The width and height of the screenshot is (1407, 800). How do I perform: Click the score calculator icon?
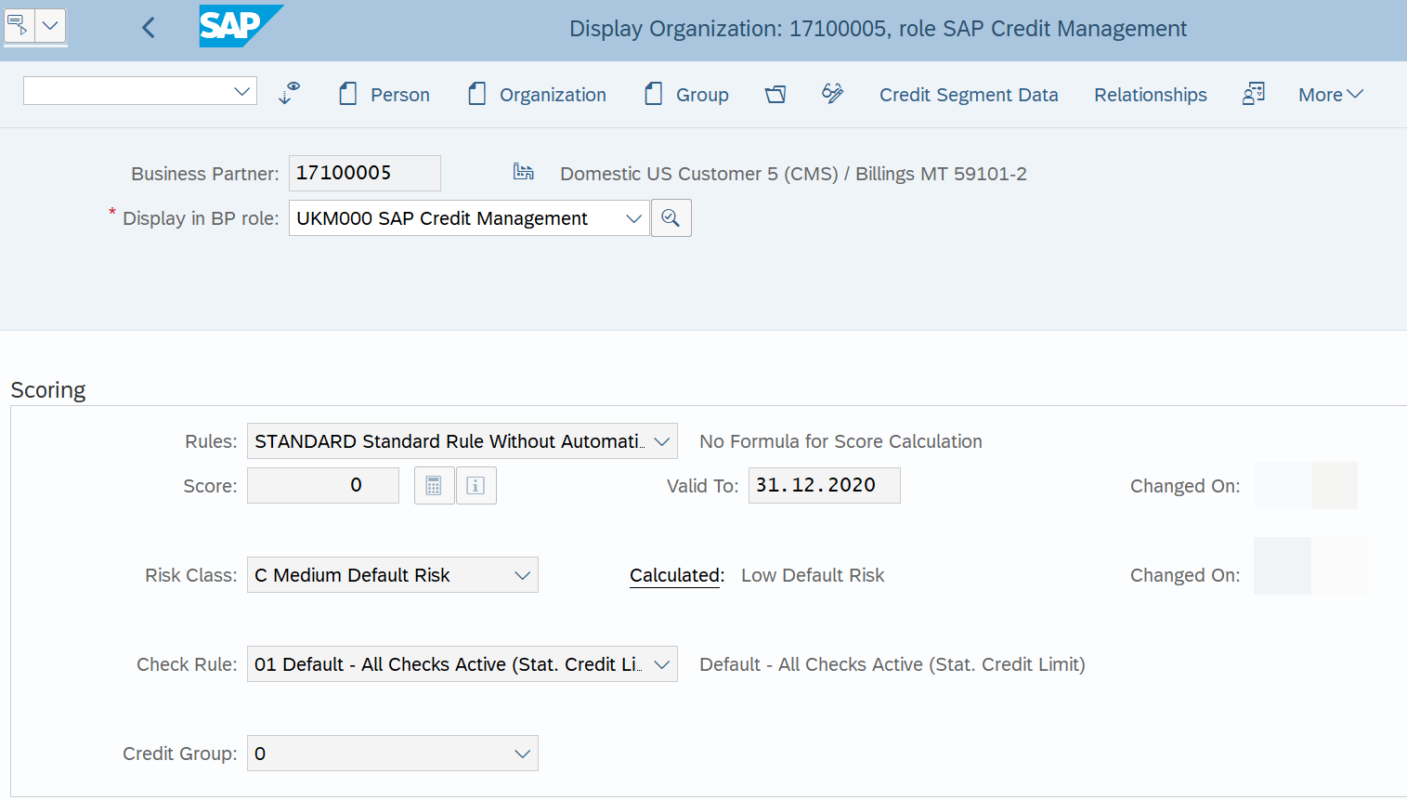434,486
